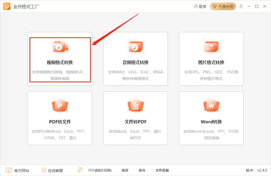The height and width of the screenshot is (176, 271).
Task: Click the P icon for PDF转文件
Action: point(60,105)
